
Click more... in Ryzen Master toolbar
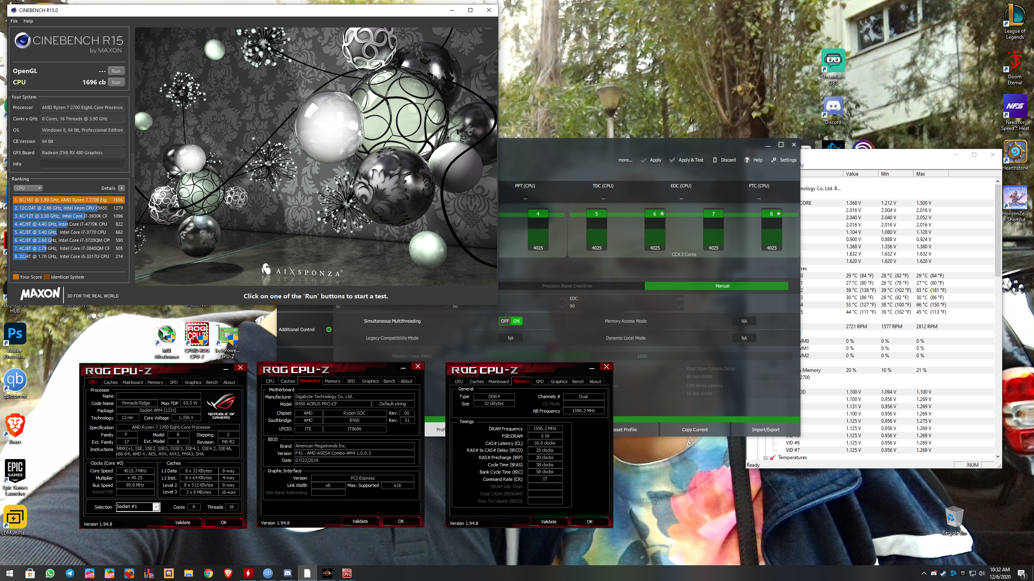(625, 160)
